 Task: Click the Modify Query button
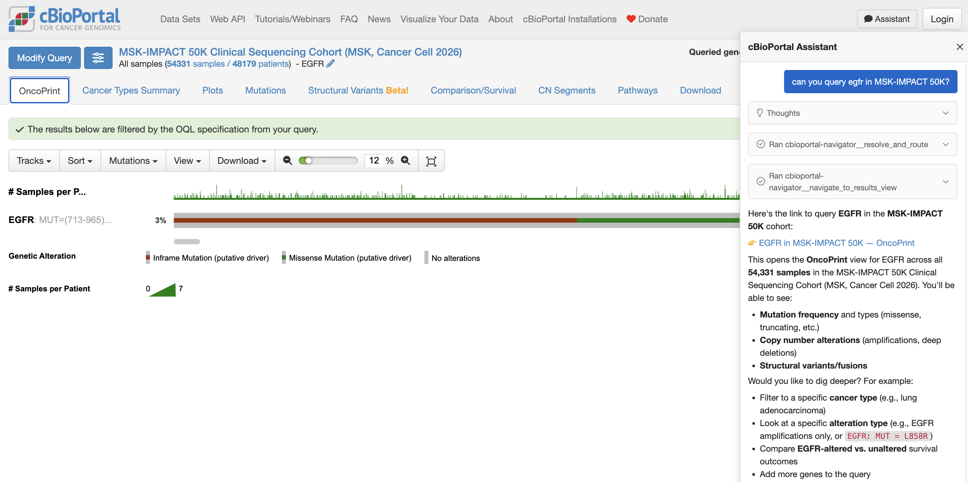point(44,58)
